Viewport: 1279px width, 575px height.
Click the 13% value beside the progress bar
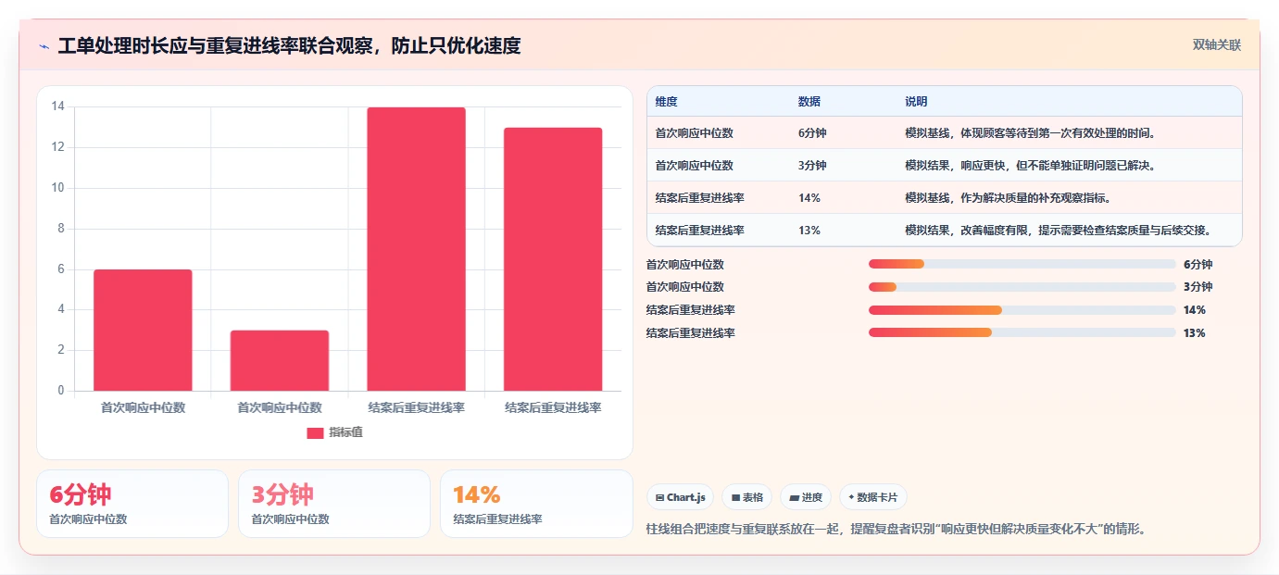1195,332
